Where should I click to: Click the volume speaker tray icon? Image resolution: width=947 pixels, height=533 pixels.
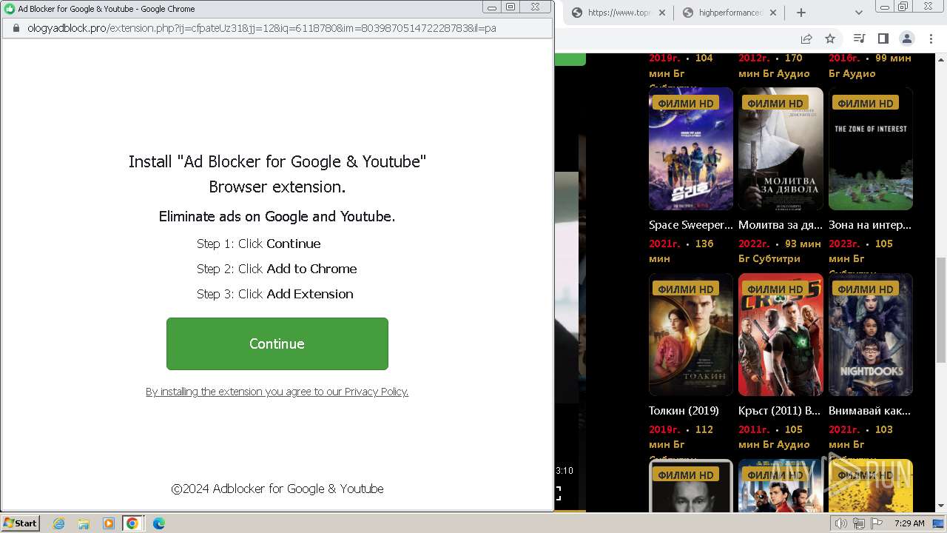click(841, 523)
